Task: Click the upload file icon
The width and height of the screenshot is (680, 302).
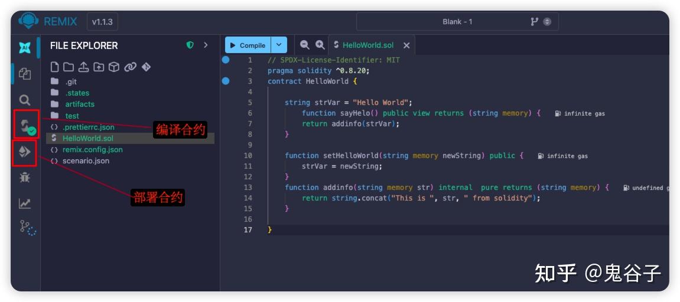Action: click(x=84, y=67)
